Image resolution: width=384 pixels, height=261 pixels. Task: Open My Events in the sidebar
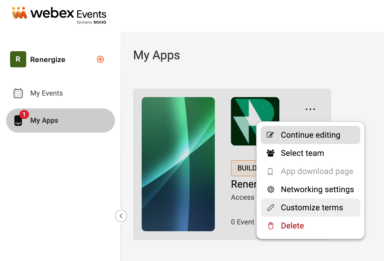(61, 93)
